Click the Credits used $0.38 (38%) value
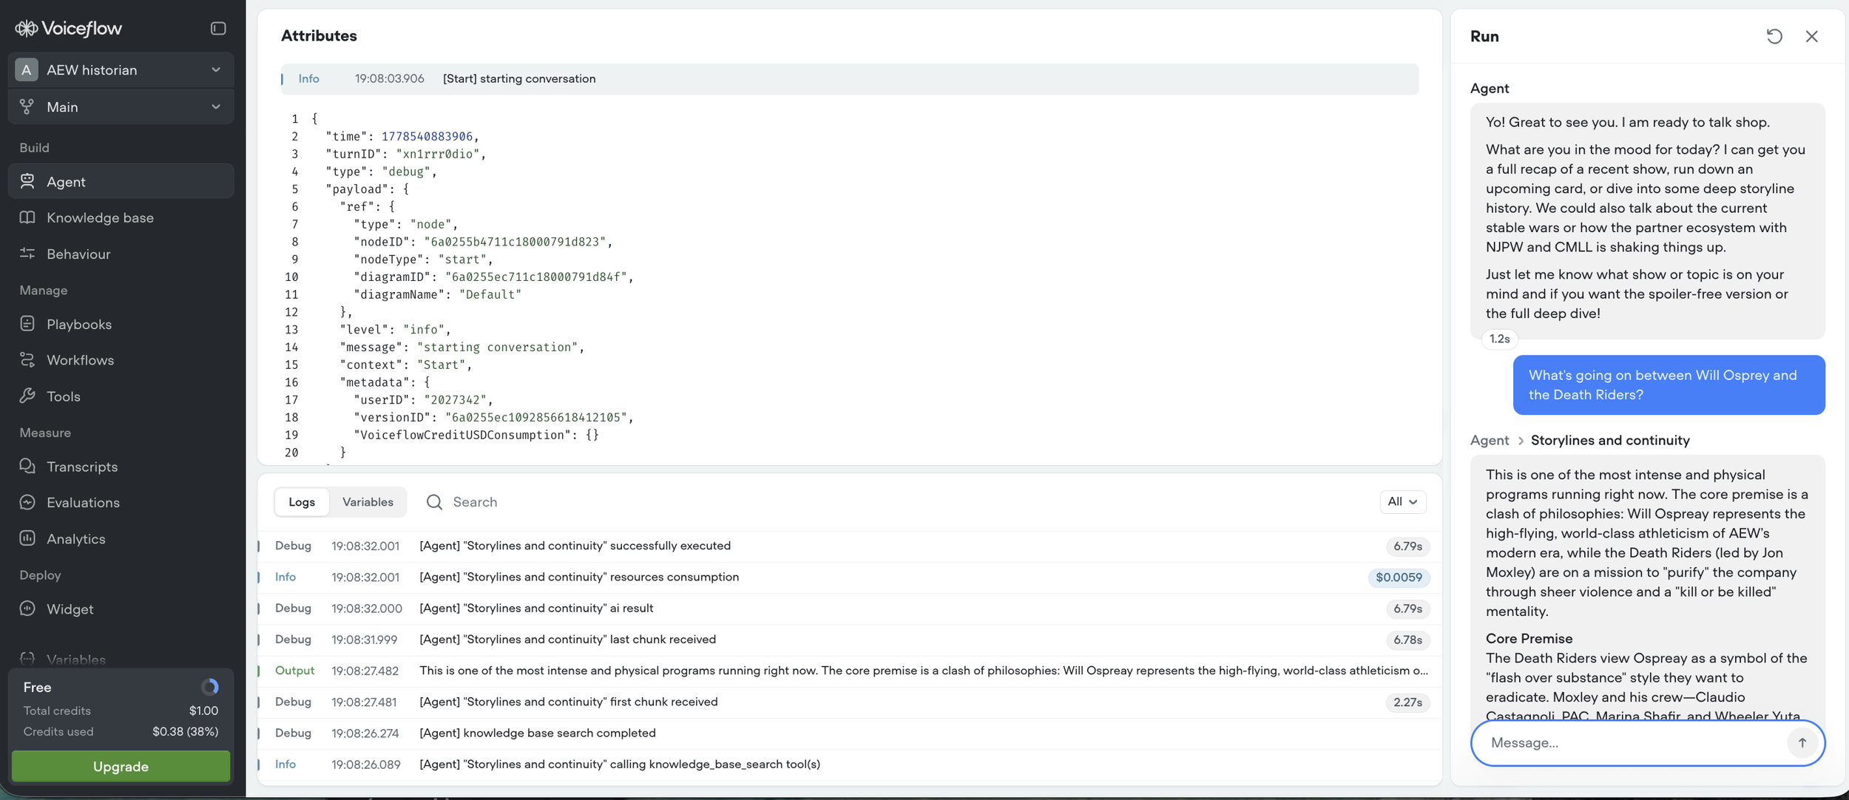Screen dimensions: 1849x800 point(185,731)
